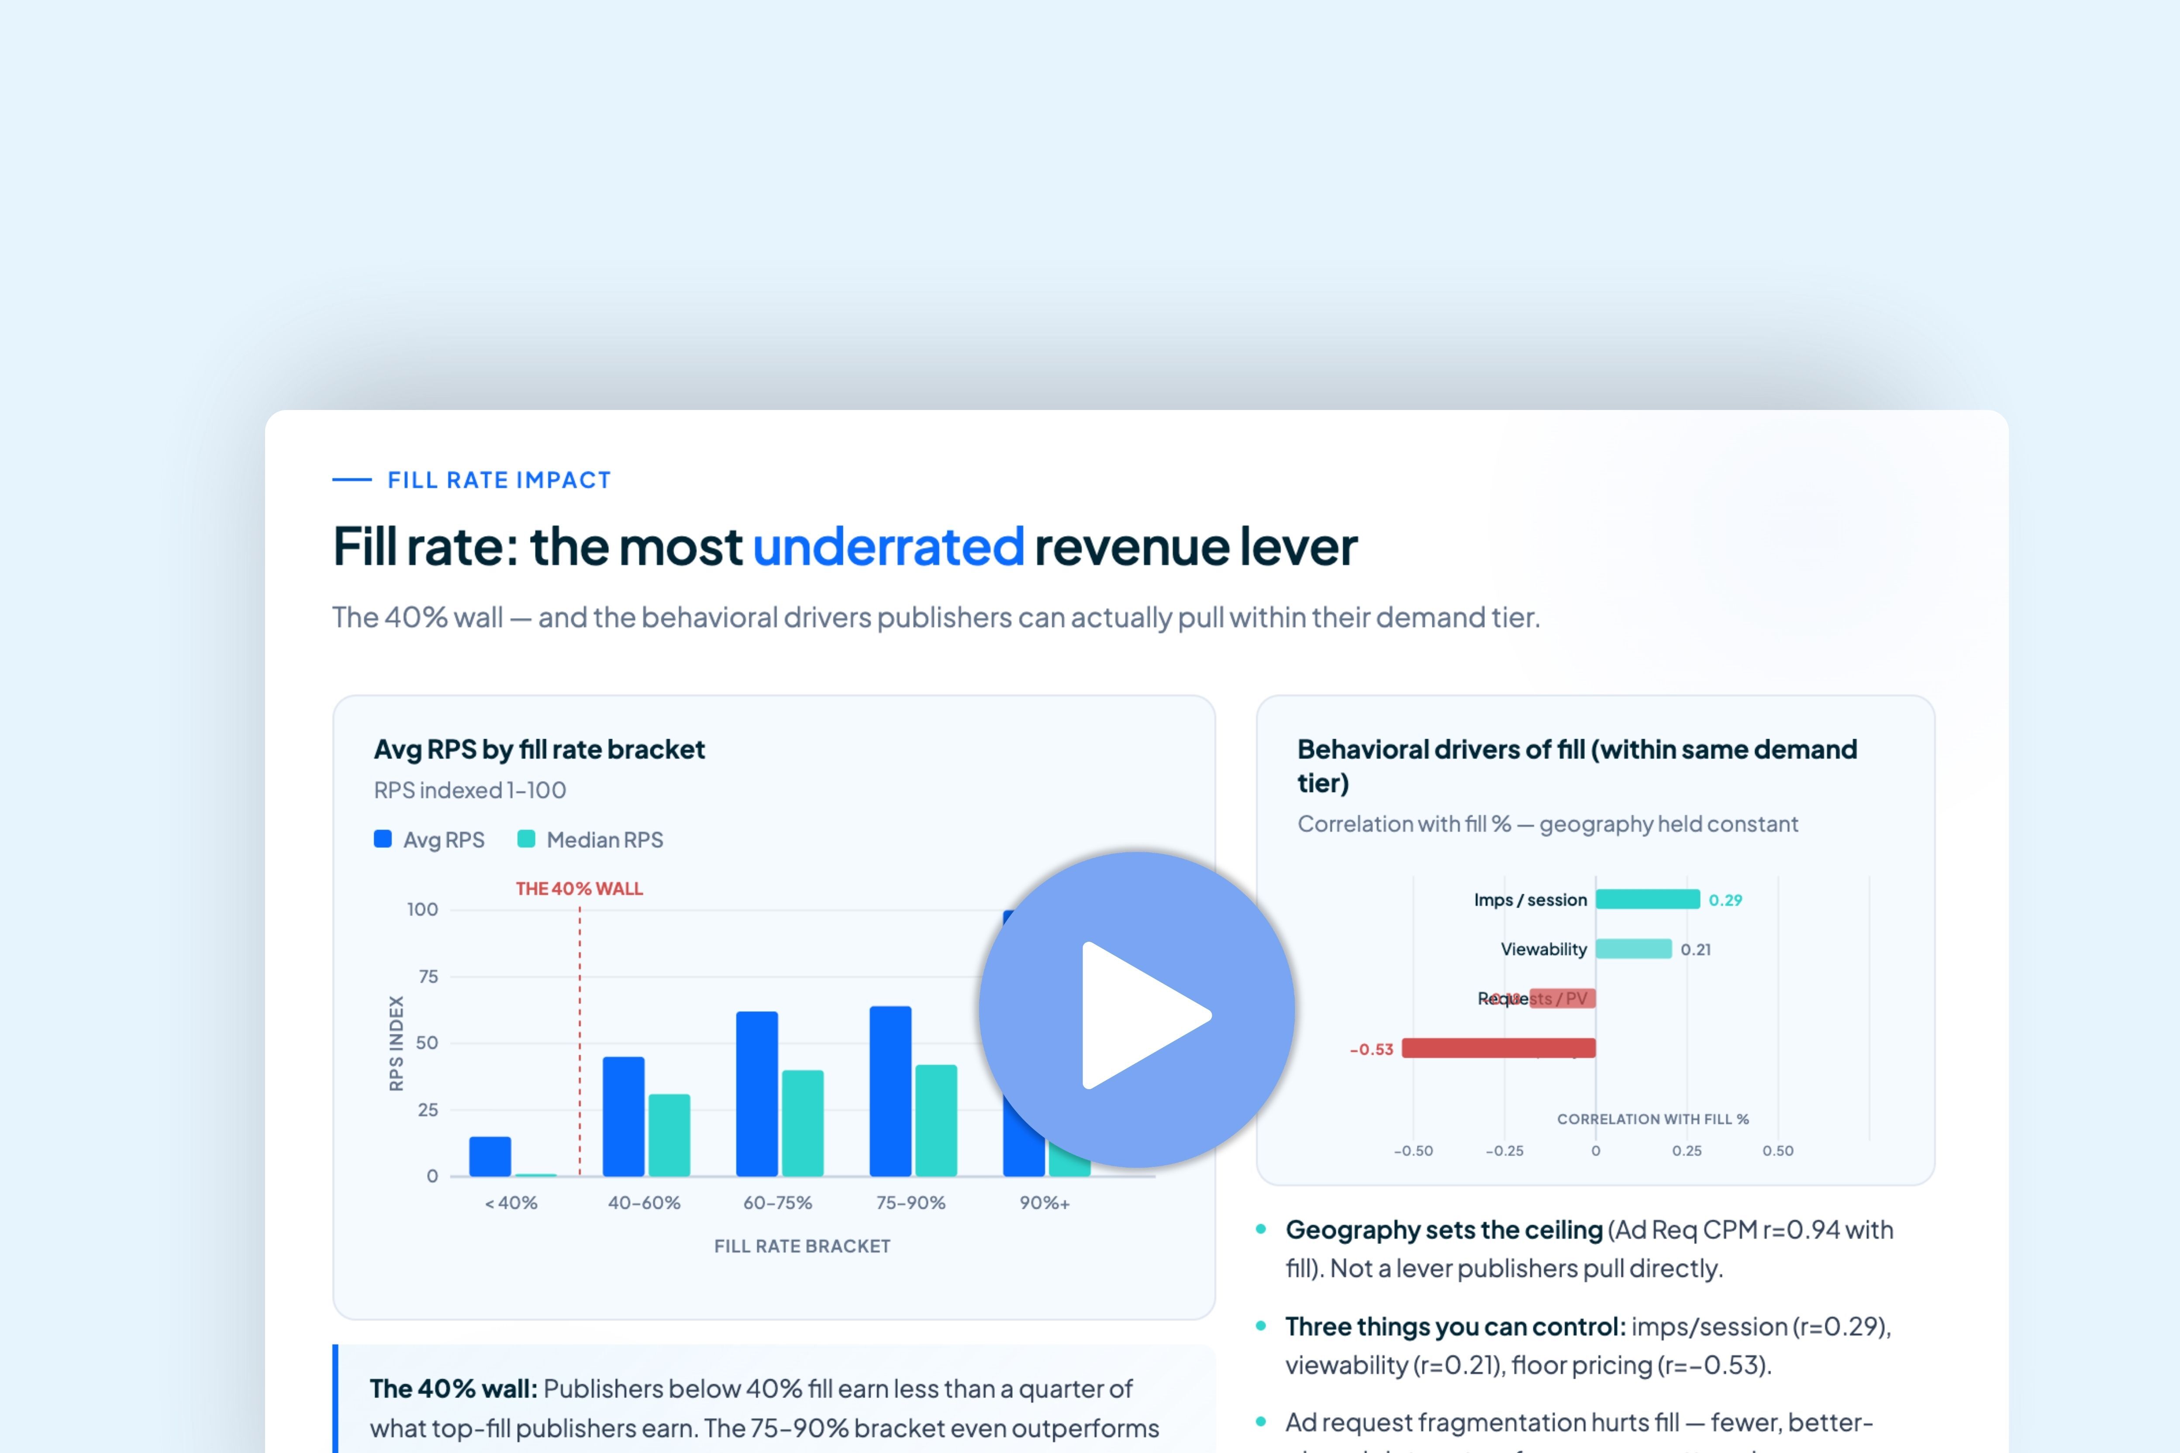Click the 'FILL RATE IMPACT' section label
The image size is (2180, 1453).
[500, 480]
